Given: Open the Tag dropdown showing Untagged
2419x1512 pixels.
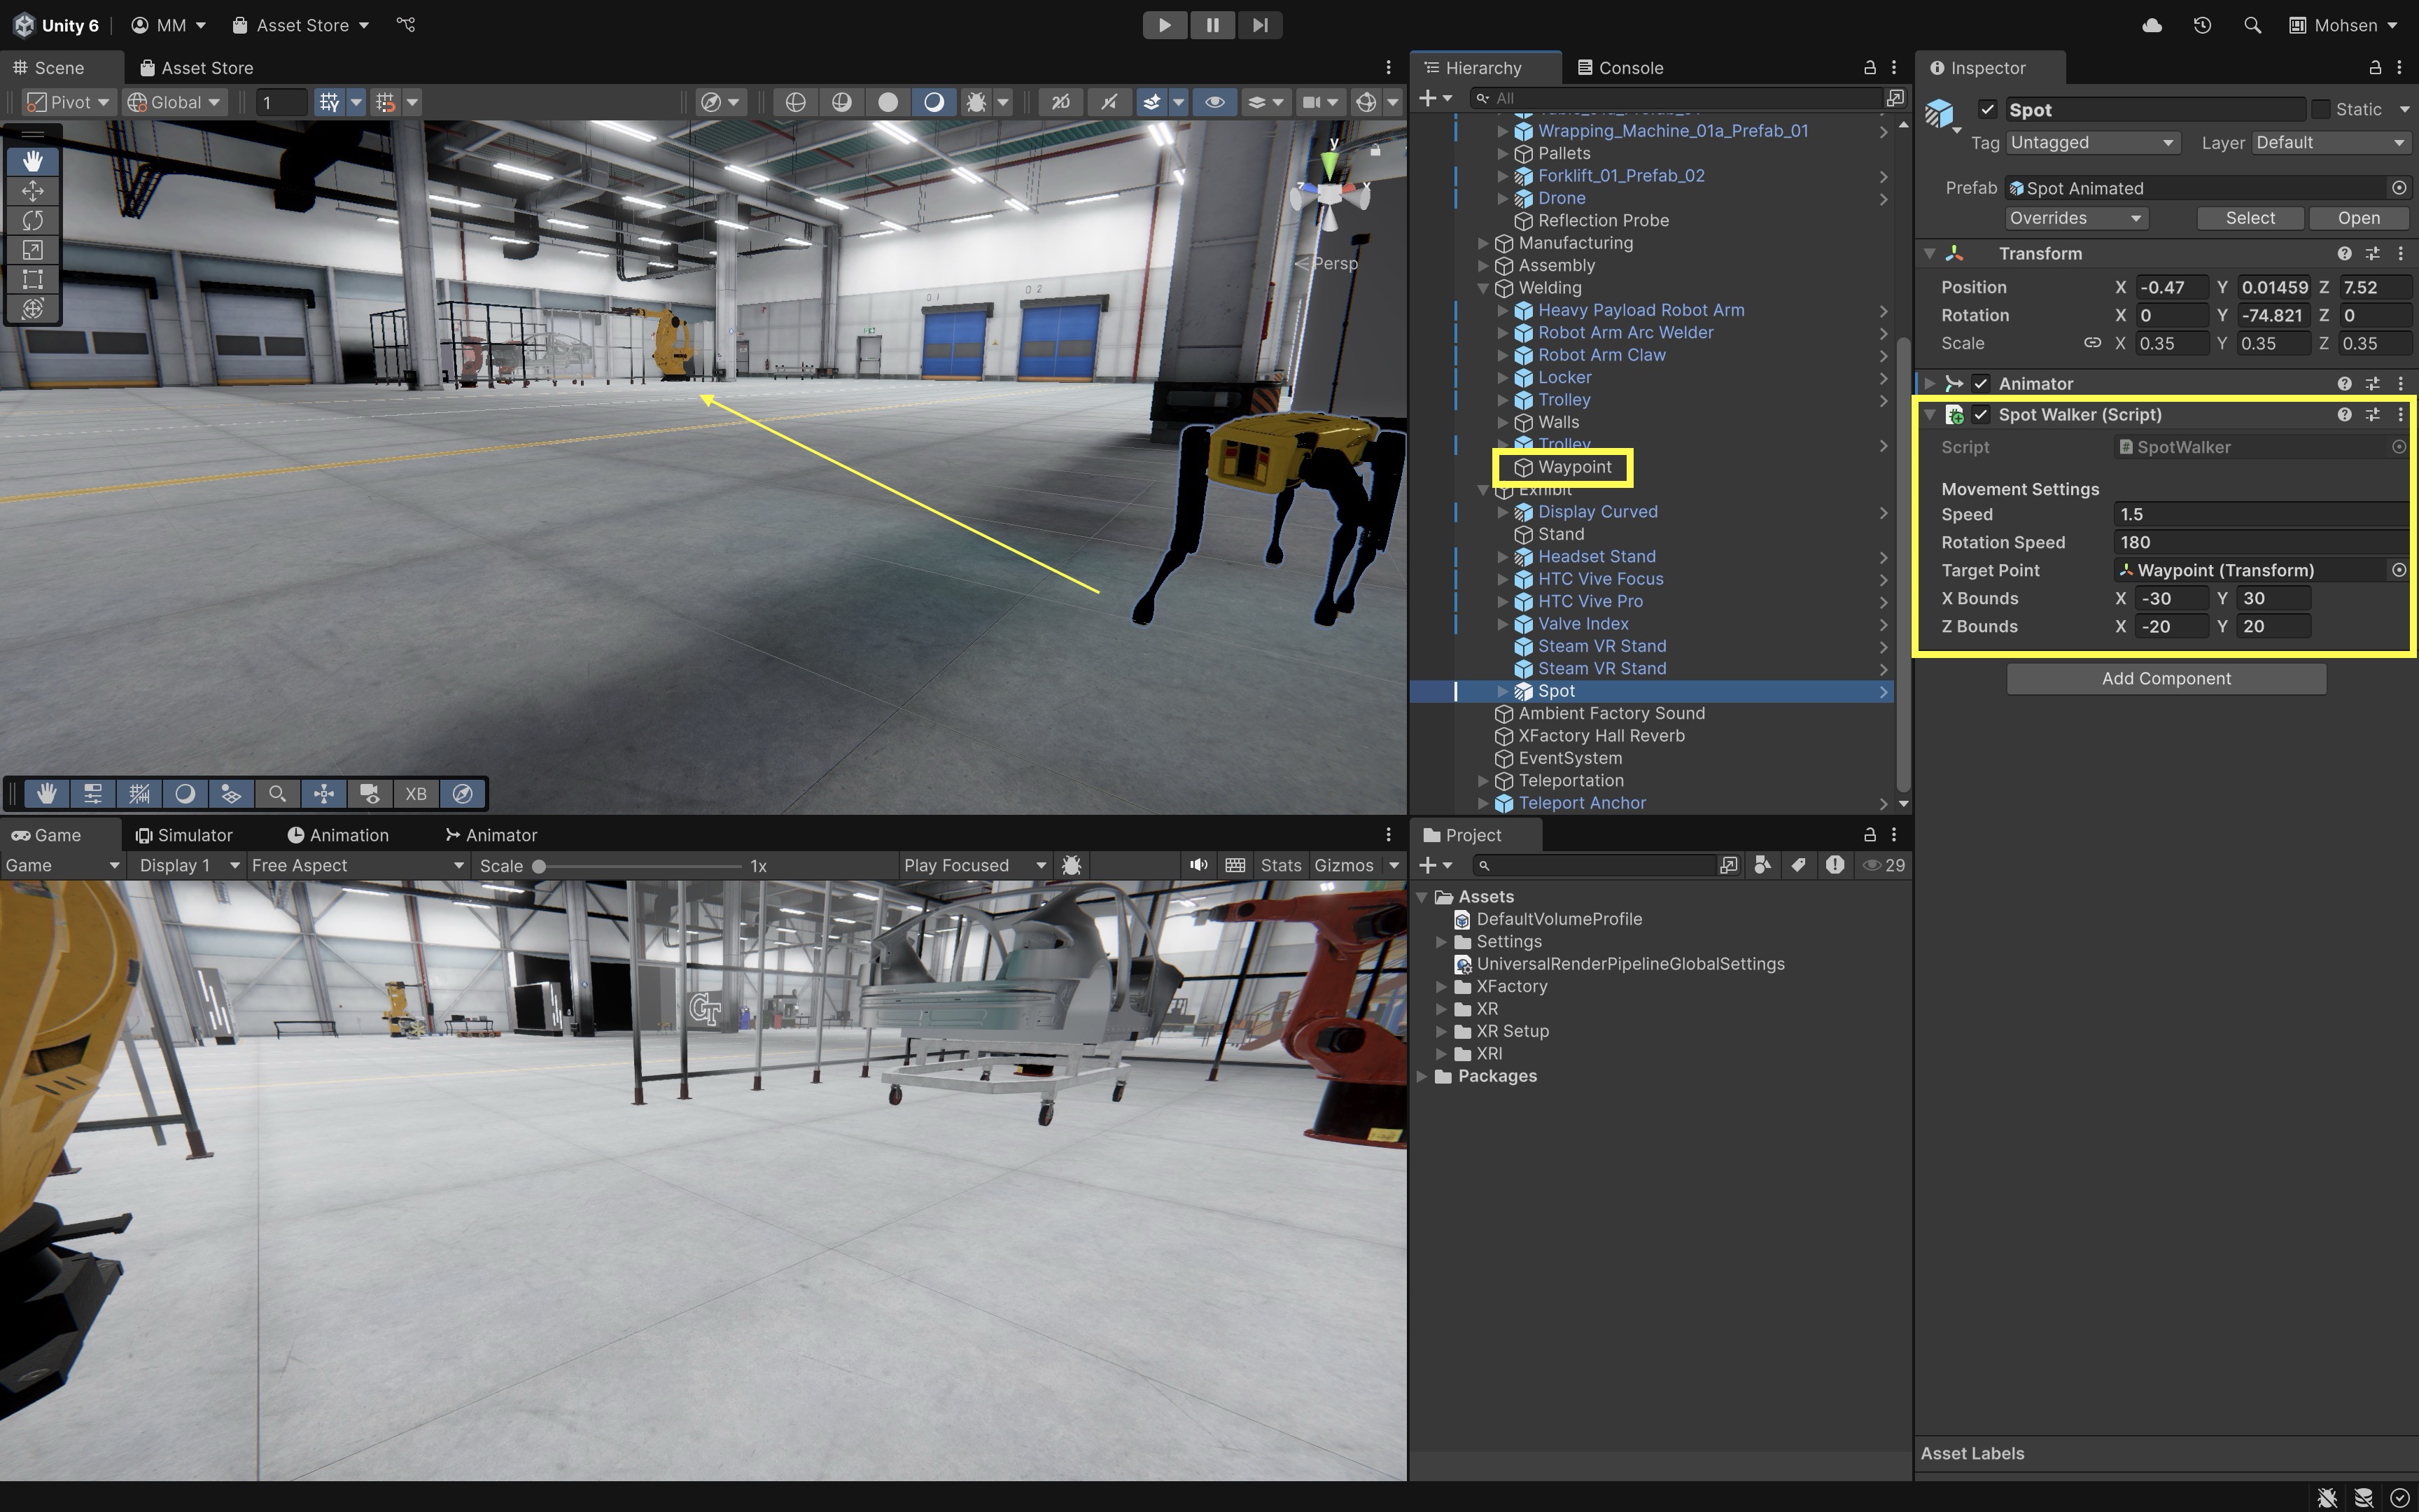Looking at the screenshot, I should click(2090, 143).
